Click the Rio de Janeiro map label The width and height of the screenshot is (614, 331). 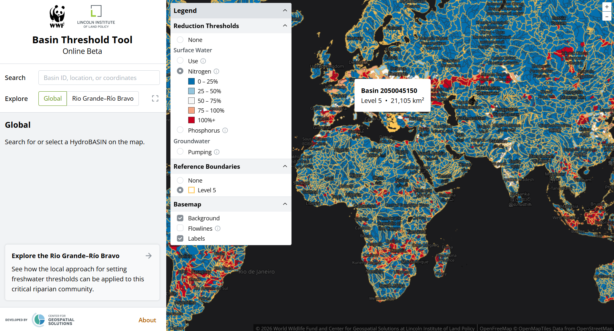click(x=257, y=272)
